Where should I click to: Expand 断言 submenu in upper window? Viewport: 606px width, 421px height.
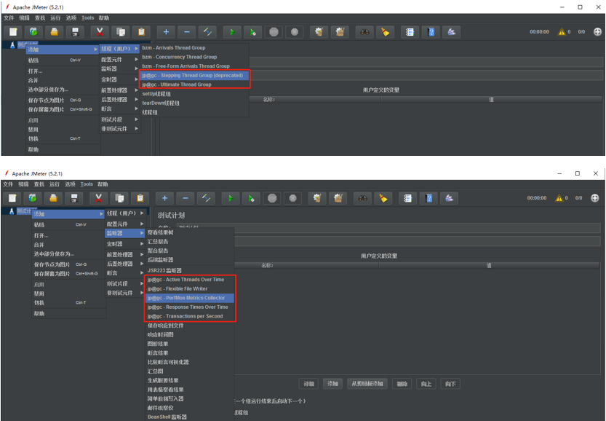coord(120,109)
